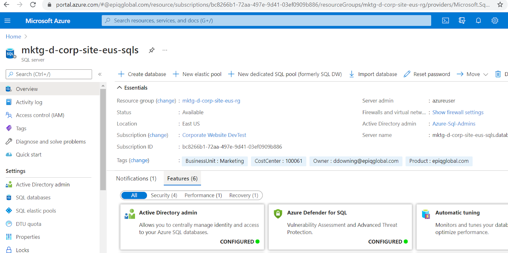Click the SQL server resource icon by the title
The width and height of the screenshot is (508, 253).
pos(11,54)
